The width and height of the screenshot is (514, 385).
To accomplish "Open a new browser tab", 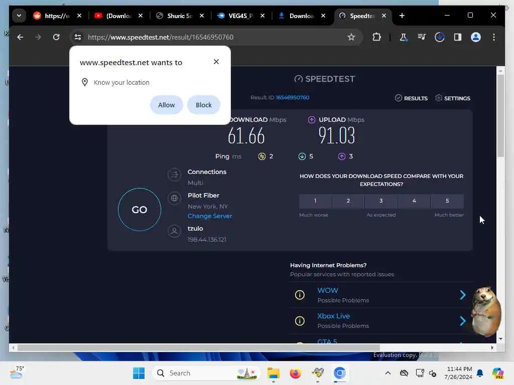I will tap(402, 16).
